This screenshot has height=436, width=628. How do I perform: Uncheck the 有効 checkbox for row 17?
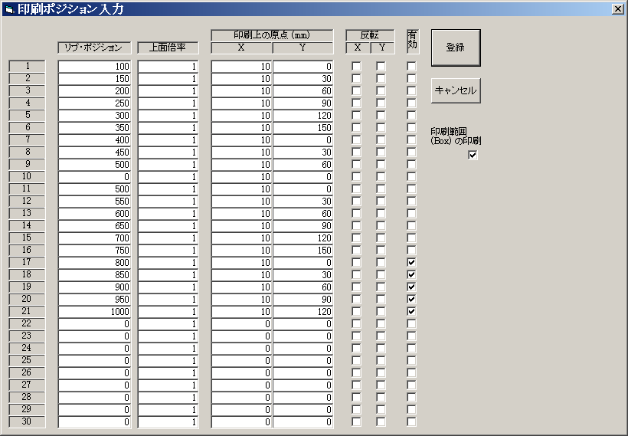click(x=411, y=262)
